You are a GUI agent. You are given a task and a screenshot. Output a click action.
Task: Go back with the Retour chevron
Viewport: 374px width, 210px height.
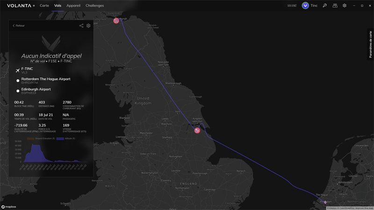pos(19,26)
